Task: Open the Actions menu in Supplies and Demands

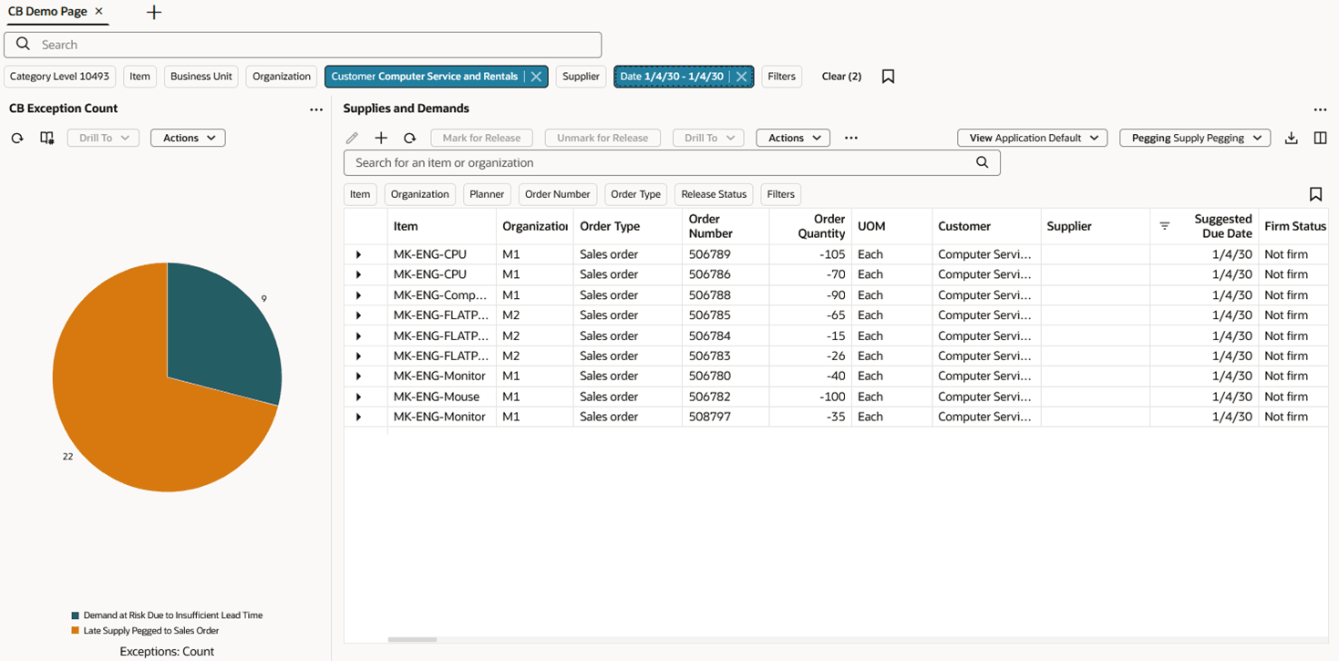Action: click(793, 138)
